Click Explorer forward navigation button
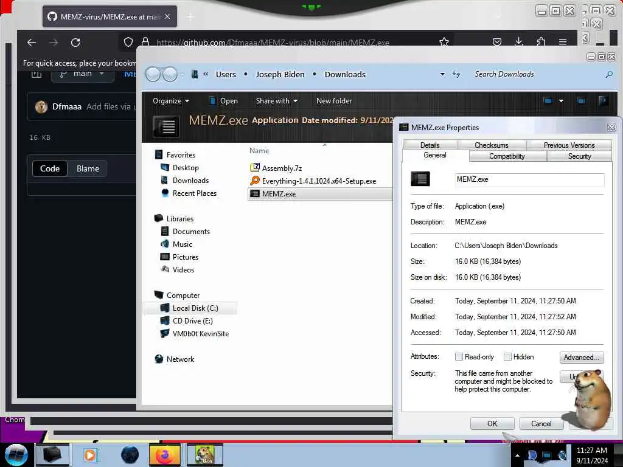This screenshot has height=467, width=623. [170, 74]
